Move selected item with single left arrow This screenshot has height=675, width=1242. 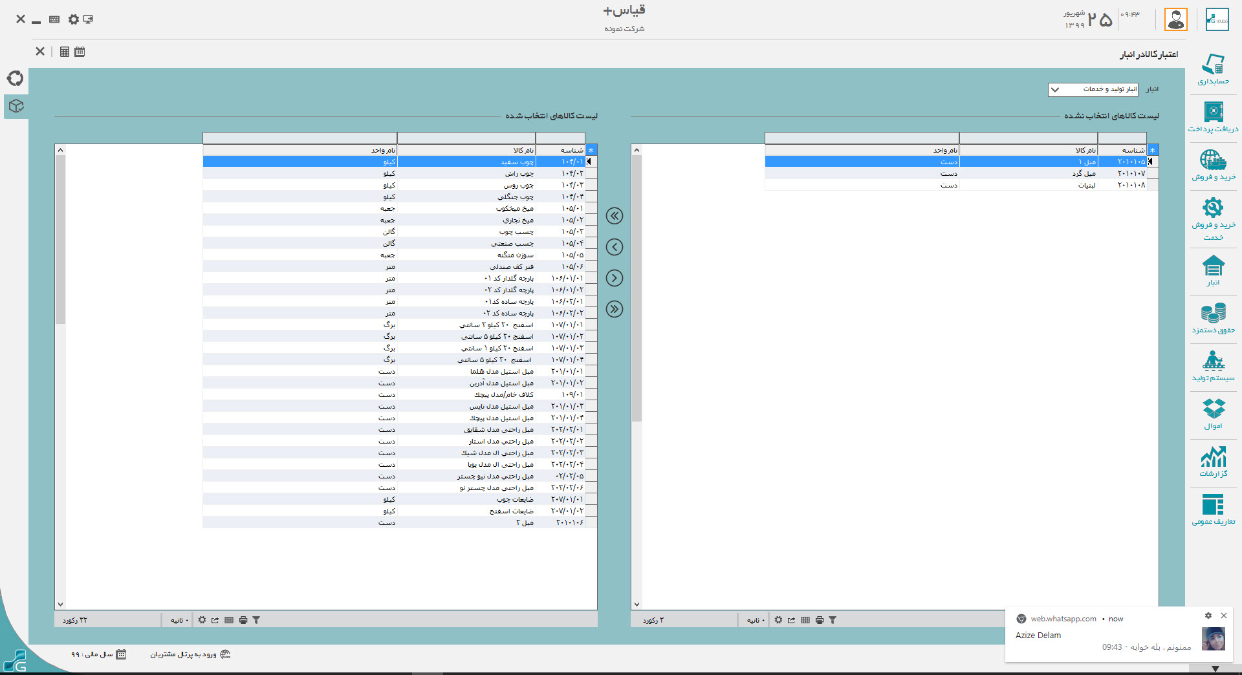615,247
